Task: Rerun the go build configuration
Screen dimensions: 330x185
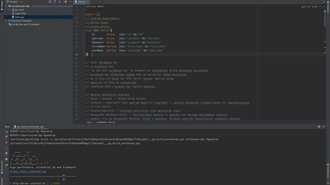Action: [x=7, y=132]
